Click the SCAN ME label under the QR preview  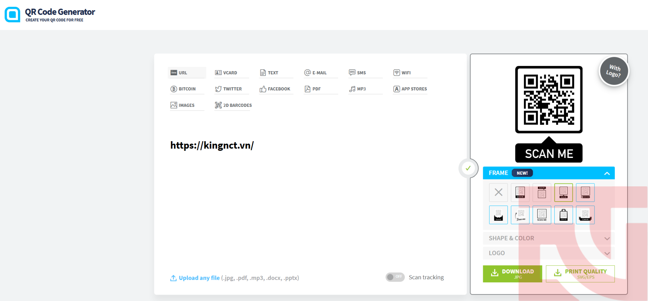tap(549, 154)
